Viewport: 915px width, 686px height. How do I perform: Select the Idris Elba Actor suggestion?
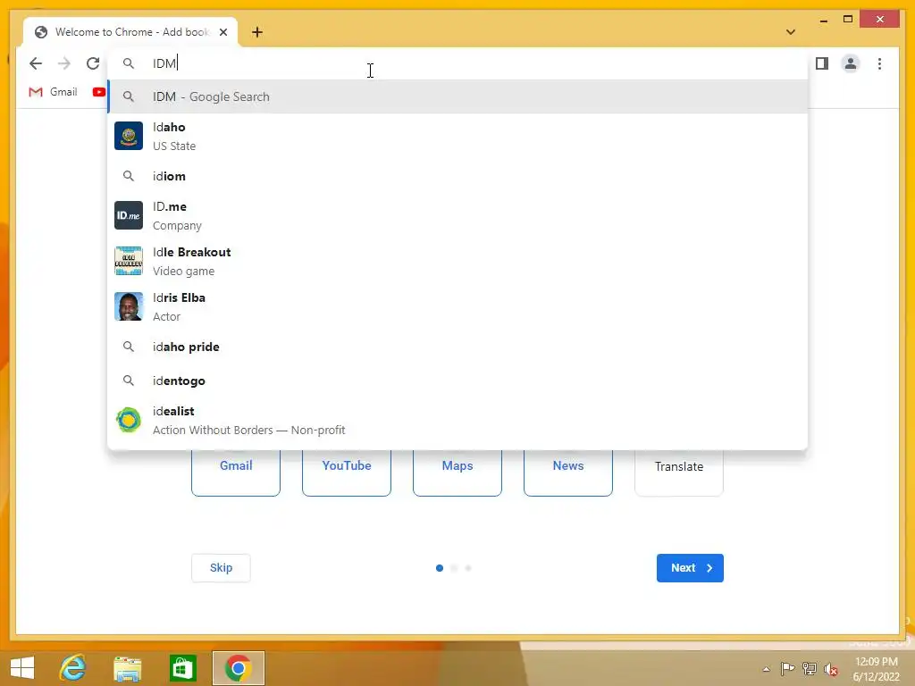[x=458, y=306]
